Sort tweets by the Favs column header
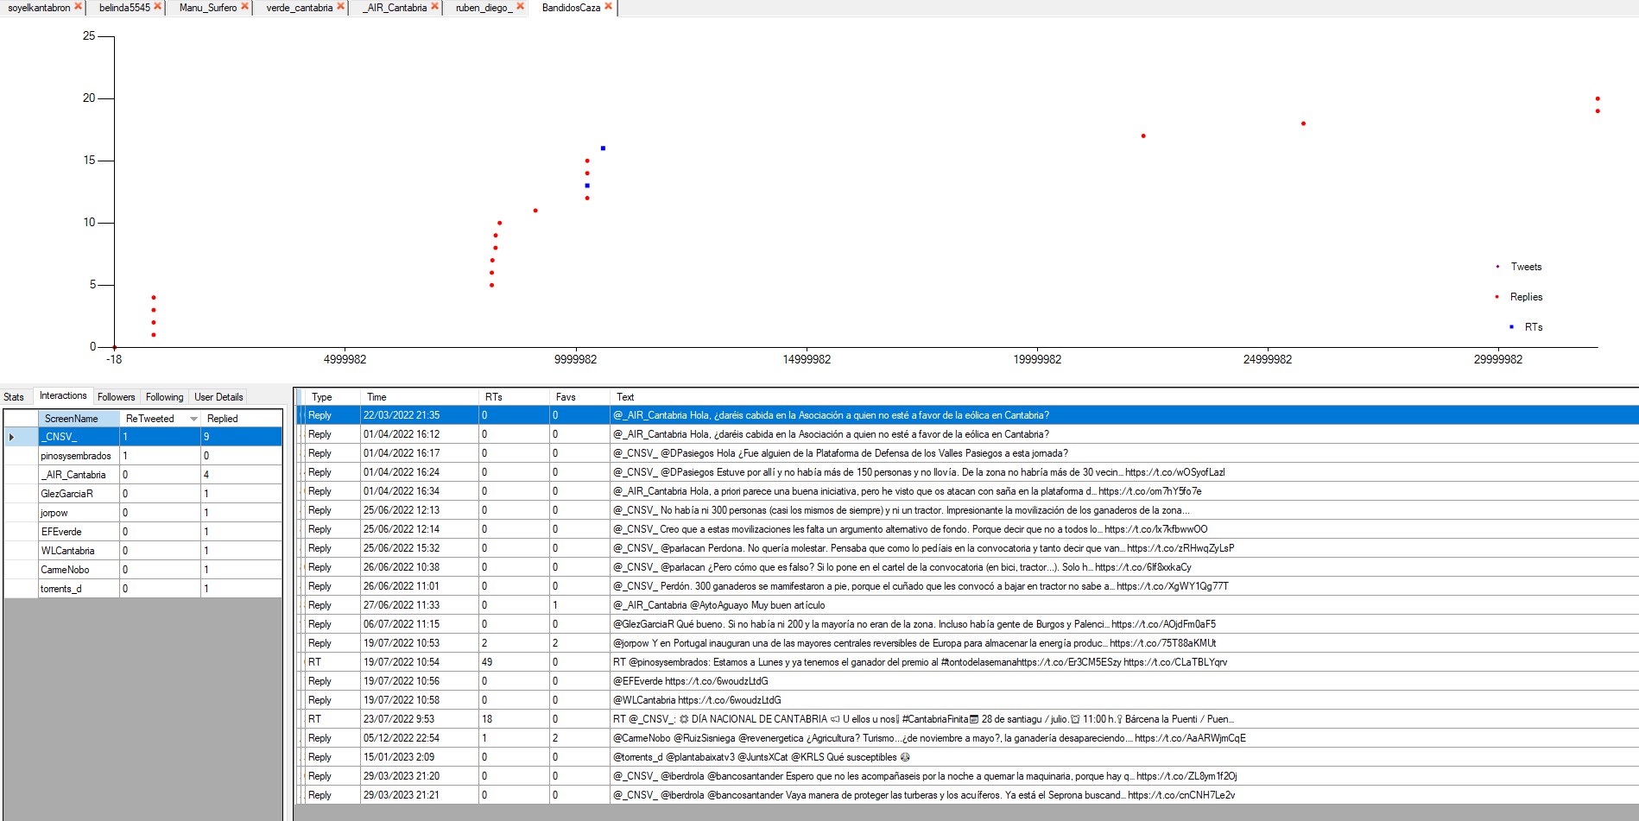 pyautogui.click(x=579, y=397)
